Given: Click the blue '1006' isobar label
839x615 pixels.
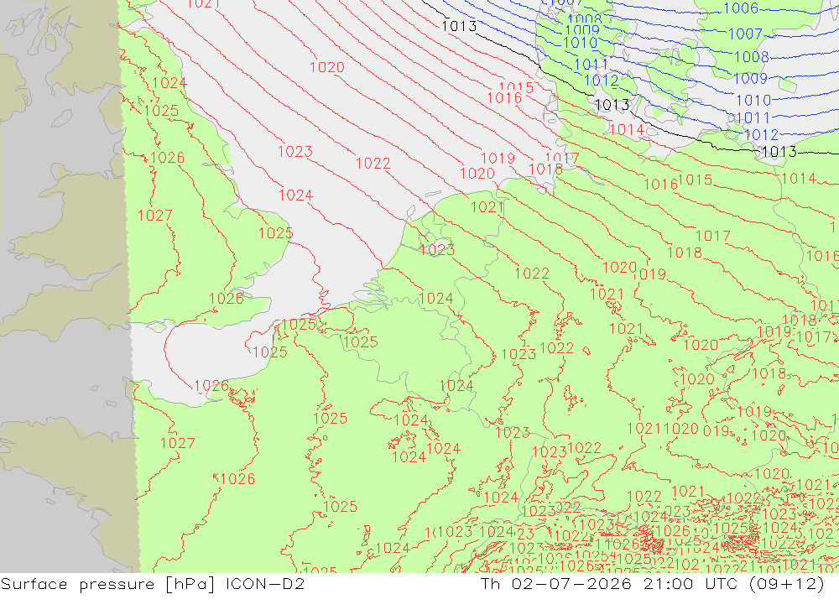Looking at the screenshot, I should coord(741,8).
